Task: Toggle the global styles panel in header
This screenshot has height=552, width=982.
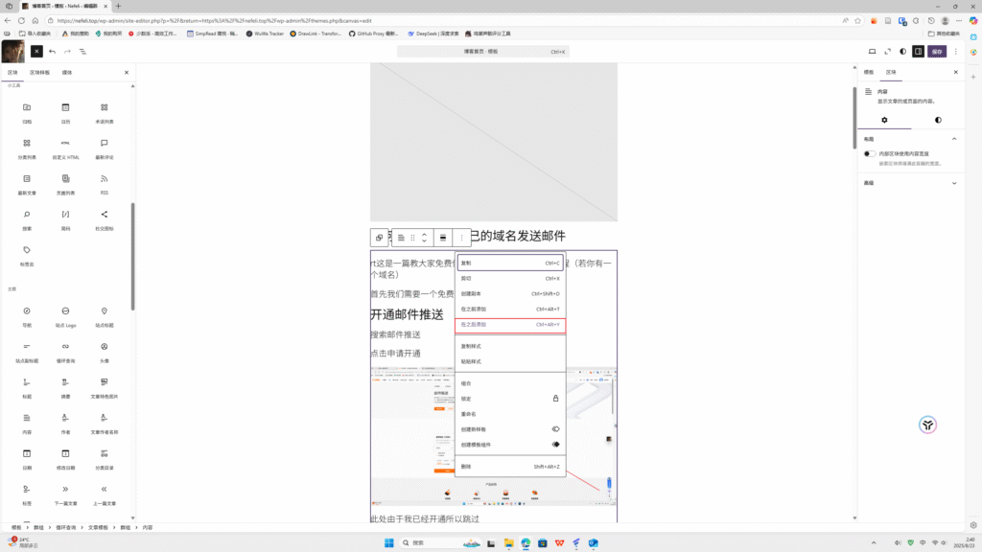Action: pos(903,52)
